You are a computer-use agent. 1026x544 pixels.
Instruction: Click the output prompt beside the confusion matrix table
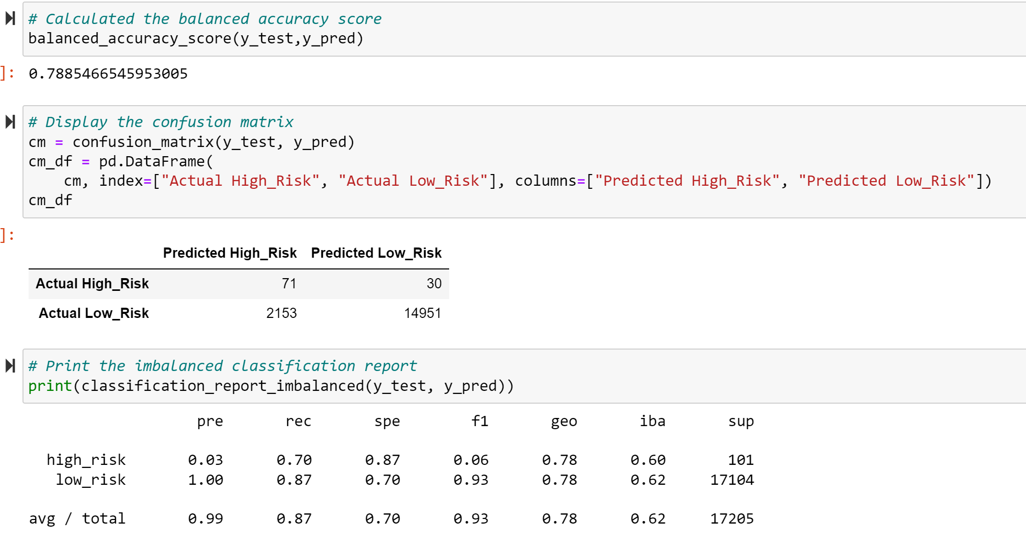(x=5, y=235)
